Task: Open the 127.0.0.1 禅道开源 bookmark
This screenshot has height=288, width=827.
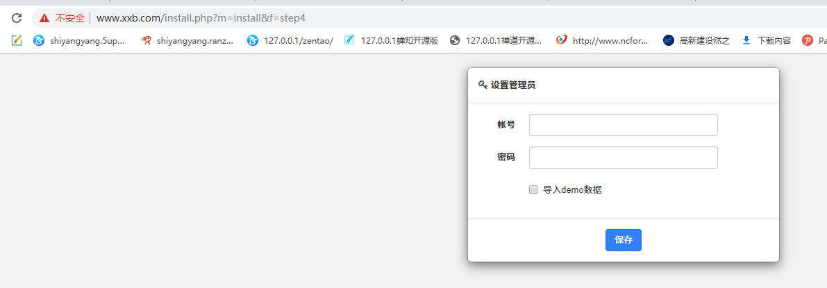Action: pos(496,40)
